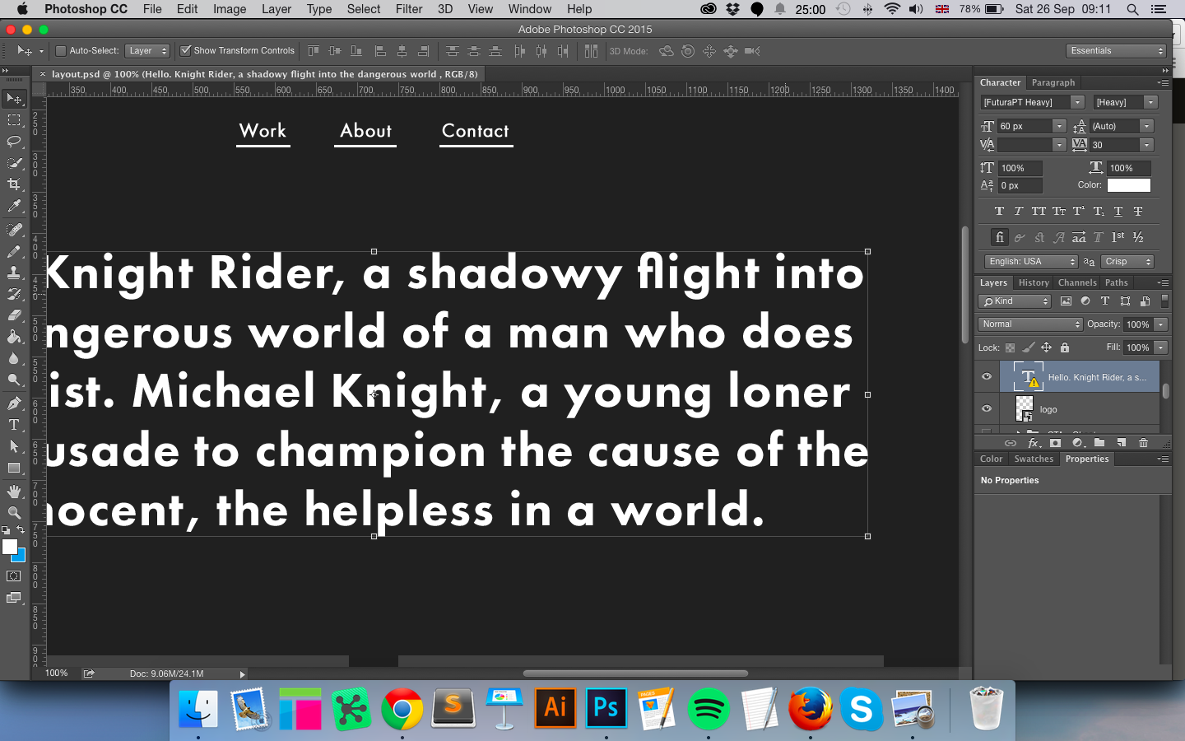Click the 100% zoom level field
The height and width of the screenshot is (741, 1185).
click(x=57, y=673)
